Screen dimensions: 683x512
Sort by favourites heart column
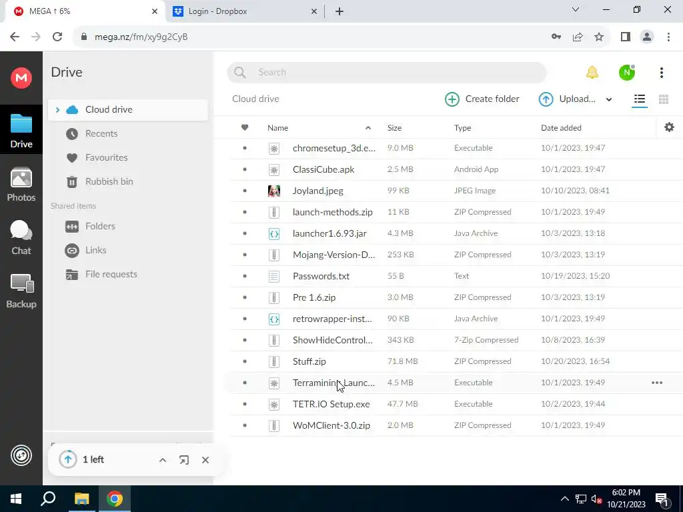coord(245,127)
